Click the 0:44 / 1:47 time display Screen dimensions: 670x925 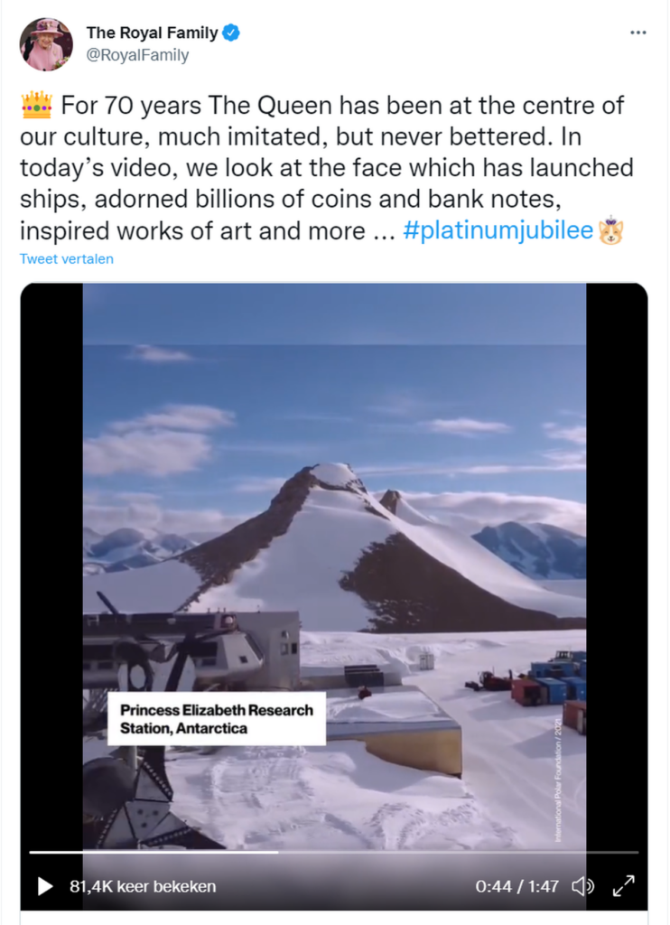pos(516,886)
